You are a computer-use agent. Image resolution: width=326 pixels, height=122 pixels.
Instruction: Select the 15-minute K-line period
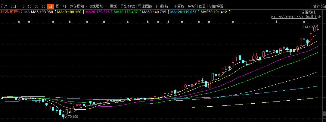point(30,6)
